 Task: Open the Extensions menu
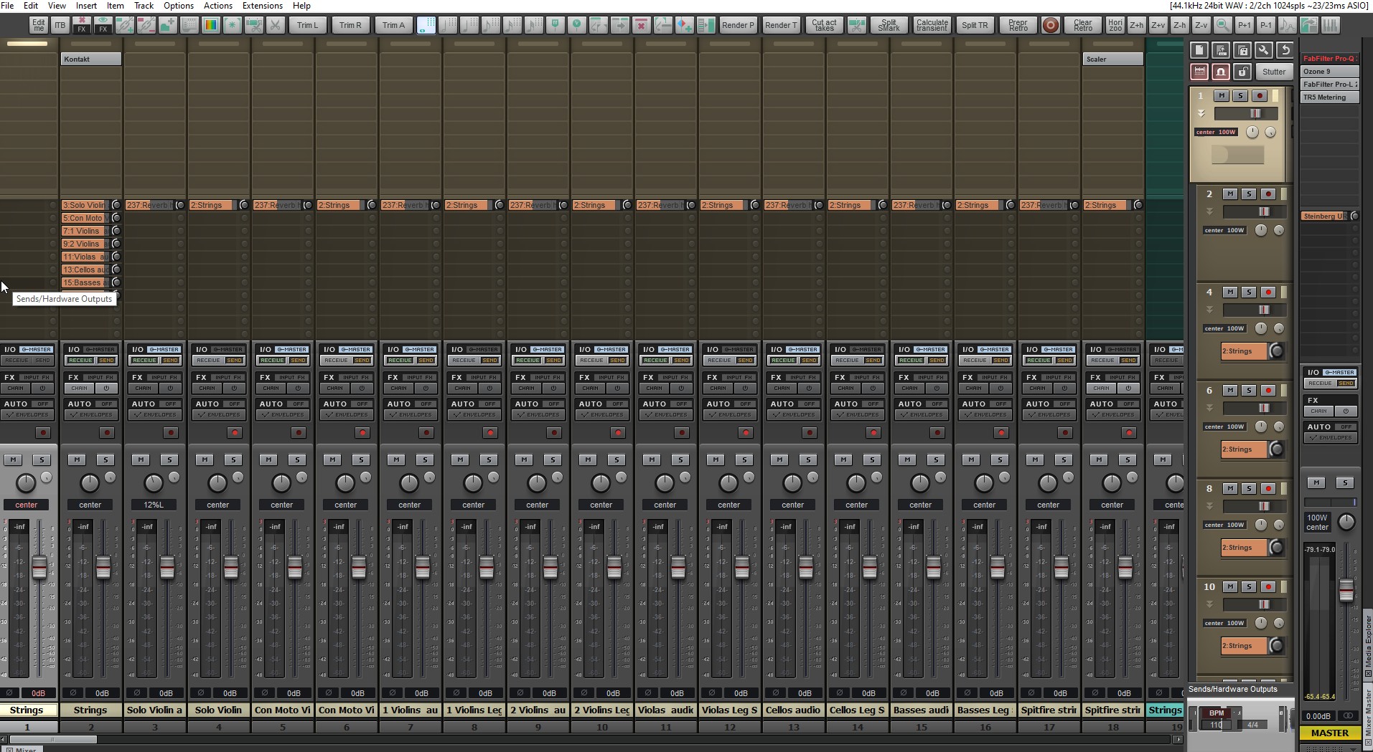click(262, 6)
